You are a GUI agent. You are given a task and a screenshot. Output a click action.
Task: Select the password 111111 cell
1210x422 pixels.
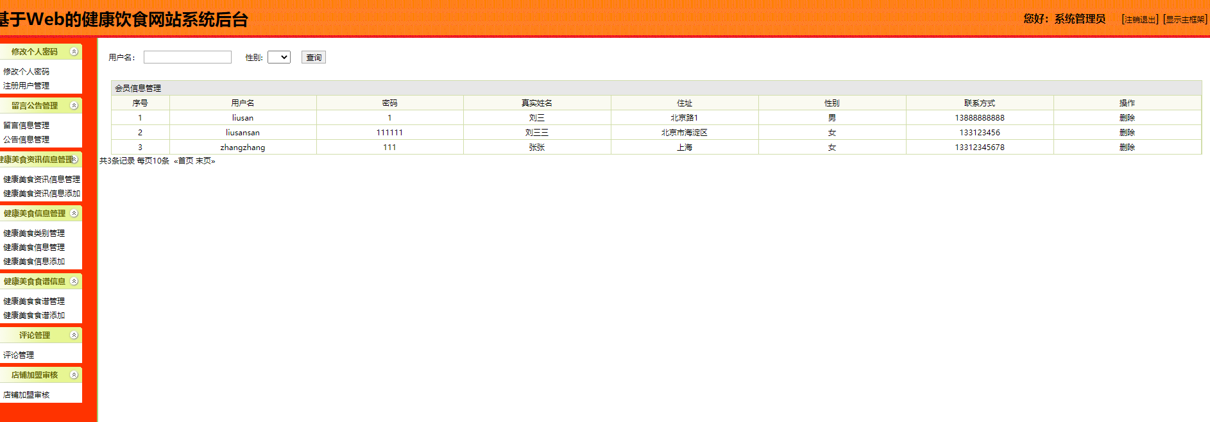390,132
